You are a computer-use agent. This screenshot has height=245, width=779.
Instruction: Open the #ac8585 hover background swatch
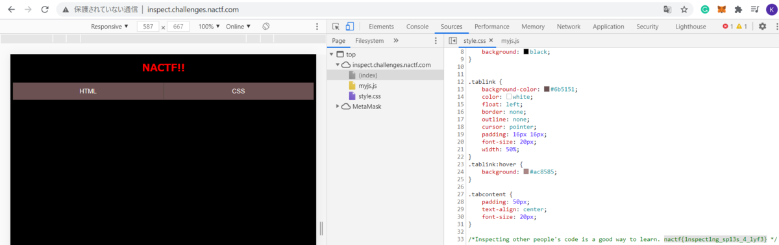(x=526, y=172)
